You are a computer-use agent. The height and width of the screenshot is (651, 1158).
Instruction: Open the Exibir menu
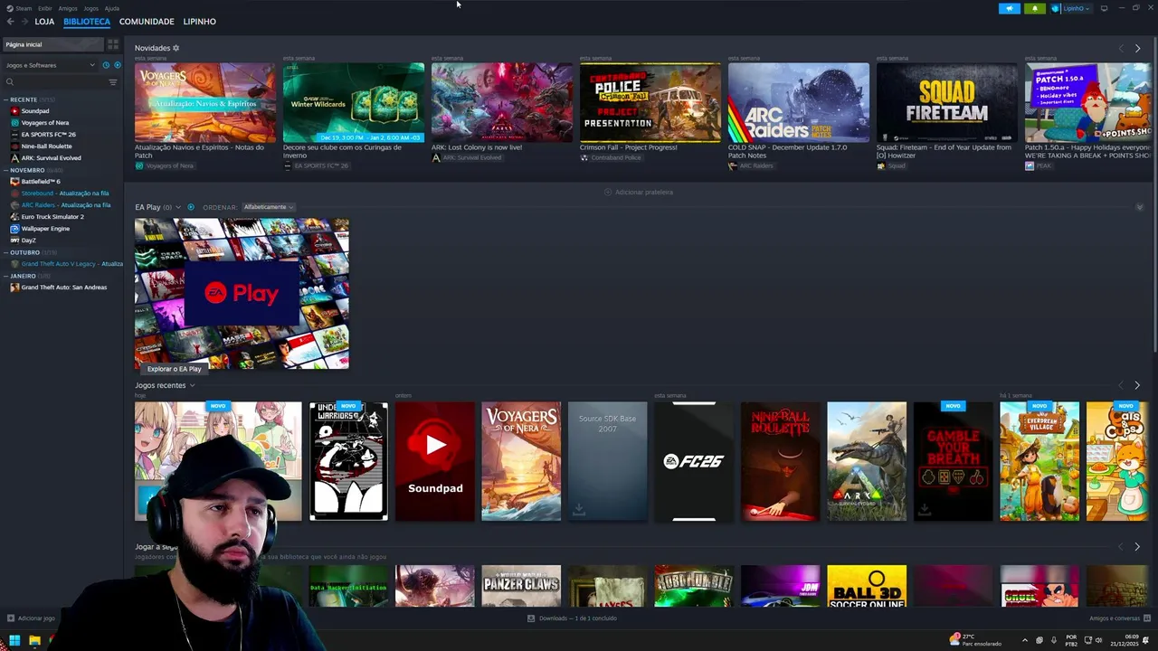[x=45, y=8]
